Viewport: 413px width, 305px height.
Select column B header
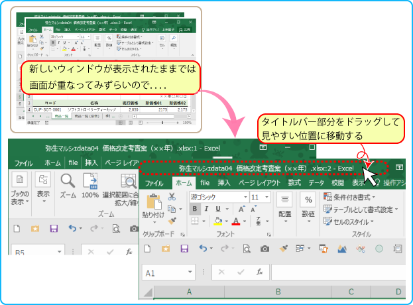point(278,292)
